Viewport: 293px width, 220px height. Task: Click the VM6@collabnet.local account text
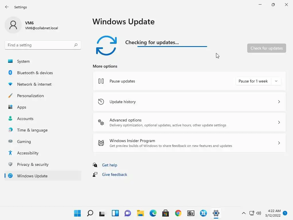(41, 28)
